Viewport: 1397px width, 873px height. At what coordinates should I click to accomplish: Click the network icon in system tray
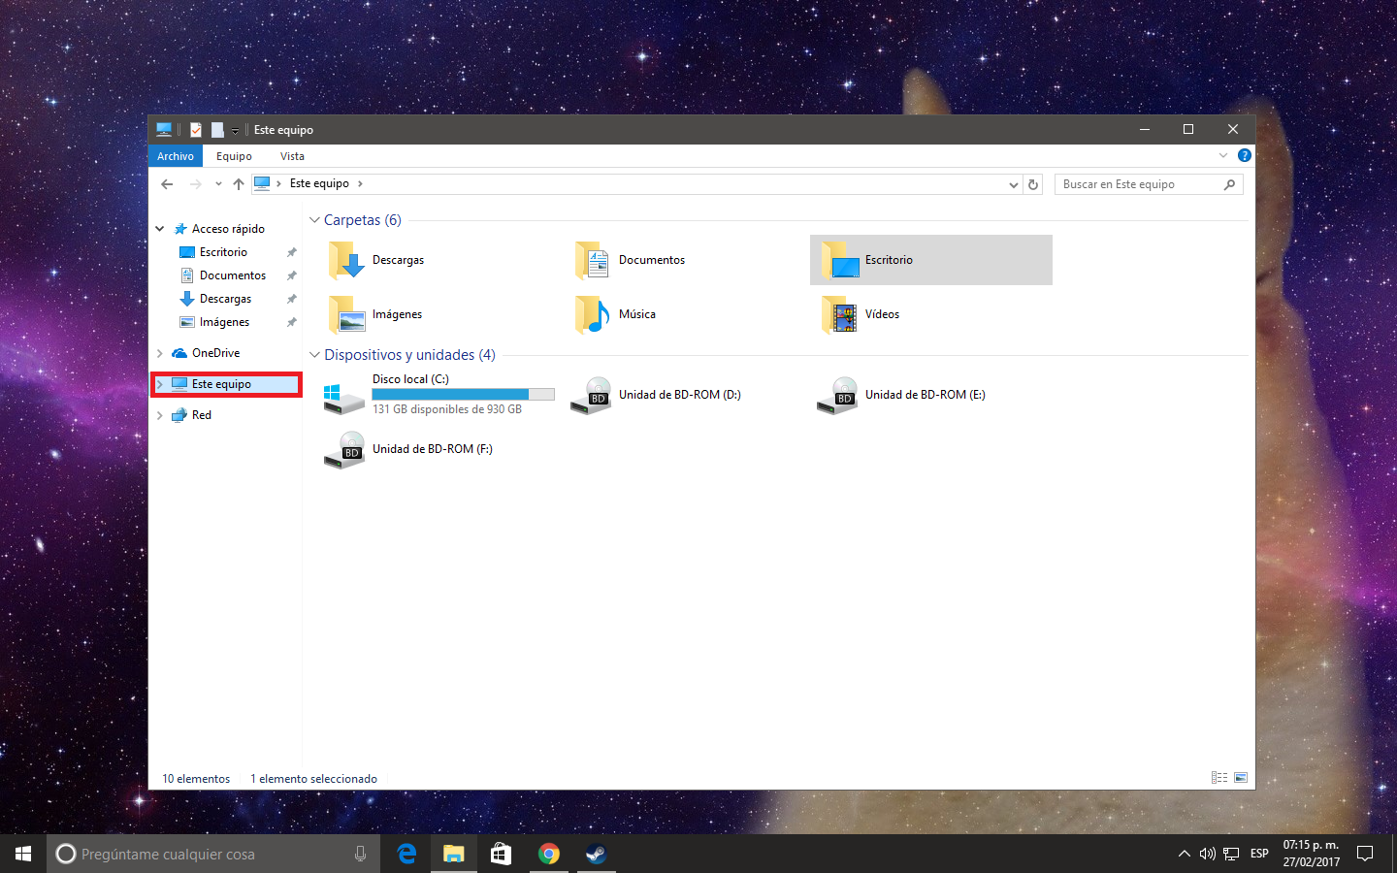(1231, 854)
